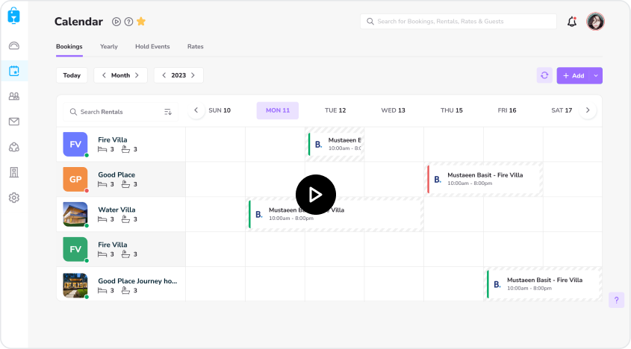Viewport: 631px width, 349px height.
Task: Click the yellow star favorite icon
Action: tap(141, 22)
